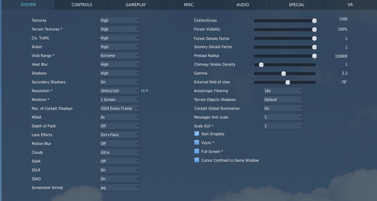Screen dimensions: 377x201
Task: Click the Gamma slider handle
Action: [284, 74]
